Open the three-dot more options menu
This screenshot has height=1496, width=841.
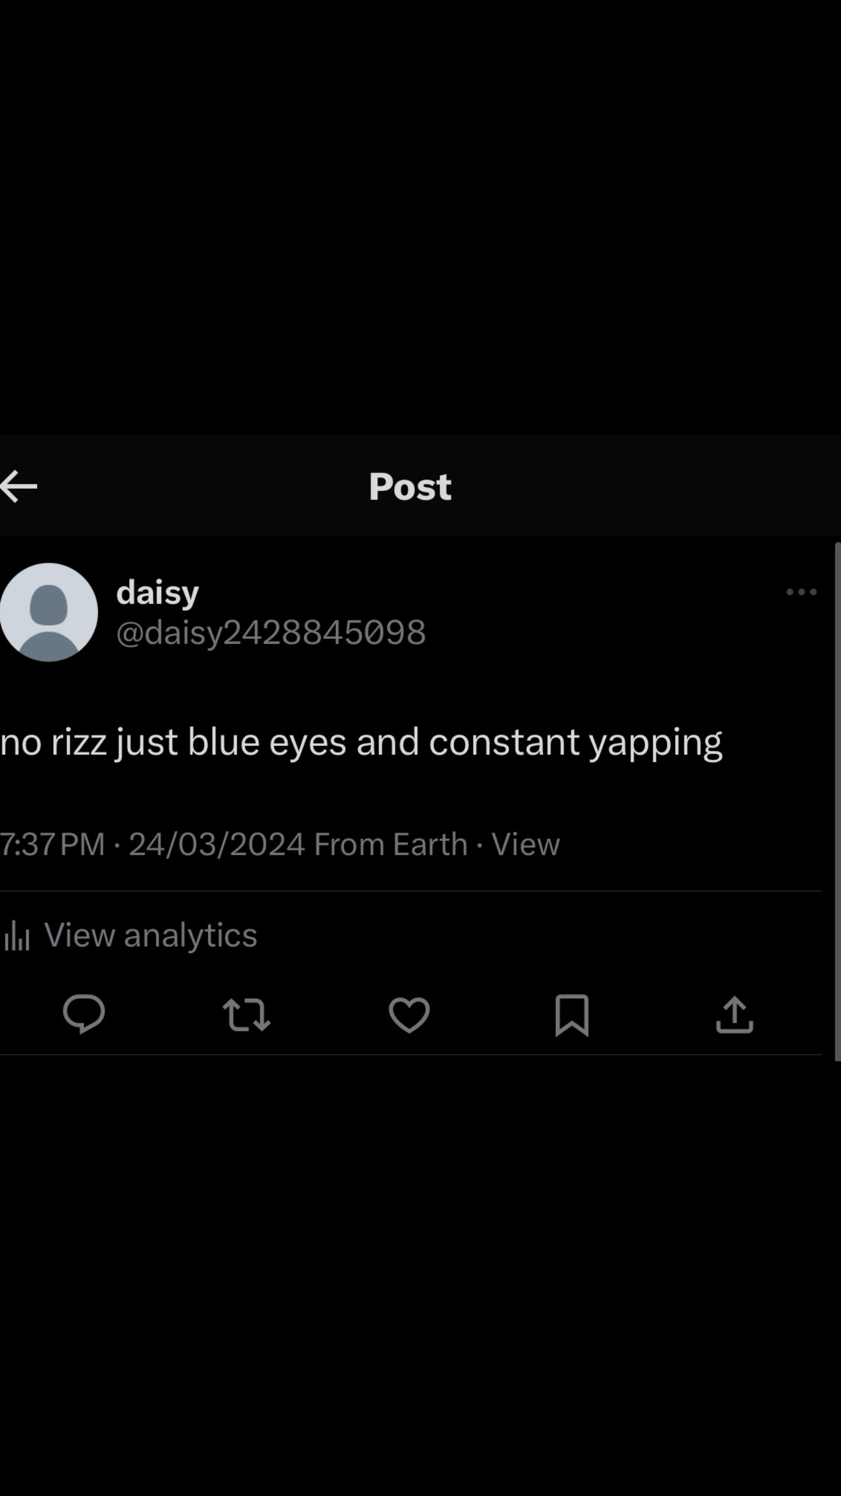tap(801, 592)
